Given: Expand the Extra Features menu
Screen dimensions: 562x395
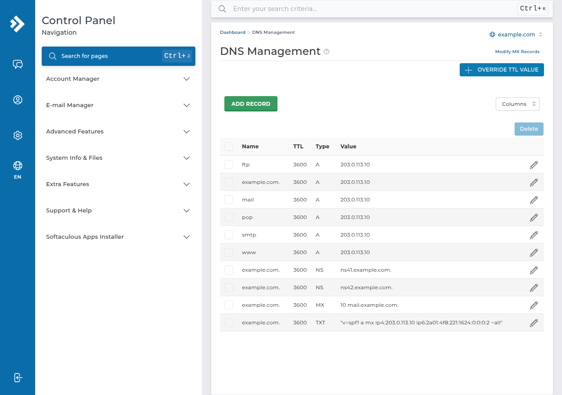Looking at the screenshot, I should click(119, 184).
